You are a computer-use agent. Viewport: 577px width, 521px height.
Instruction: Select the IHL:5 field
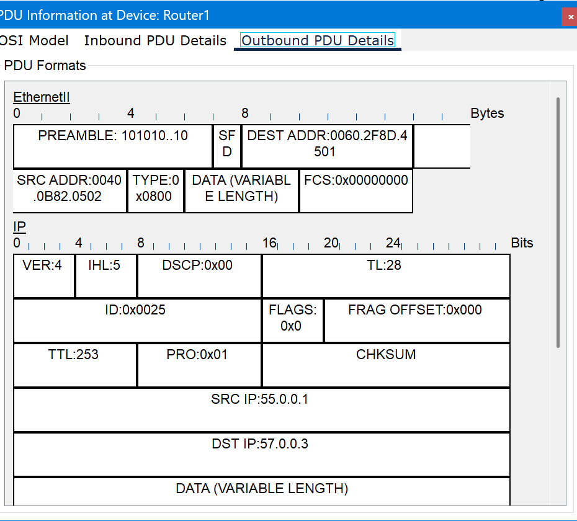[106, 275]
